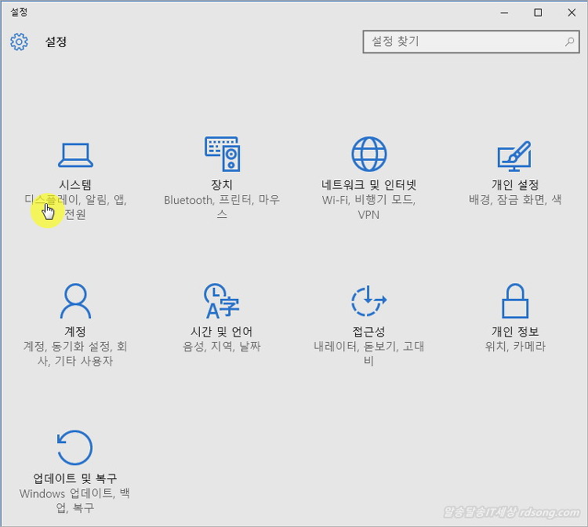Screen dimensions: 588x527
Task: Open the '시간 및 언어' label
Action: click(x=221, y=332)
